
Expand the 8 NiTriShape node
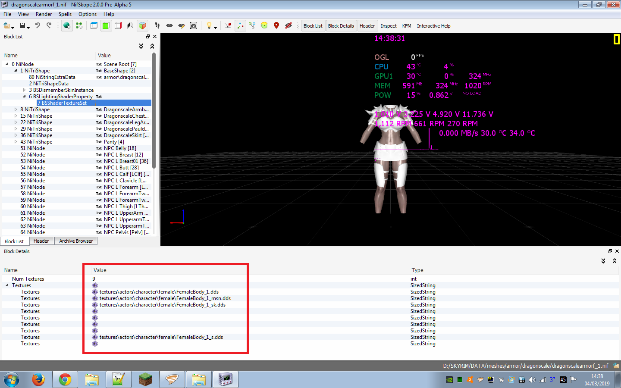coord(16,109)
